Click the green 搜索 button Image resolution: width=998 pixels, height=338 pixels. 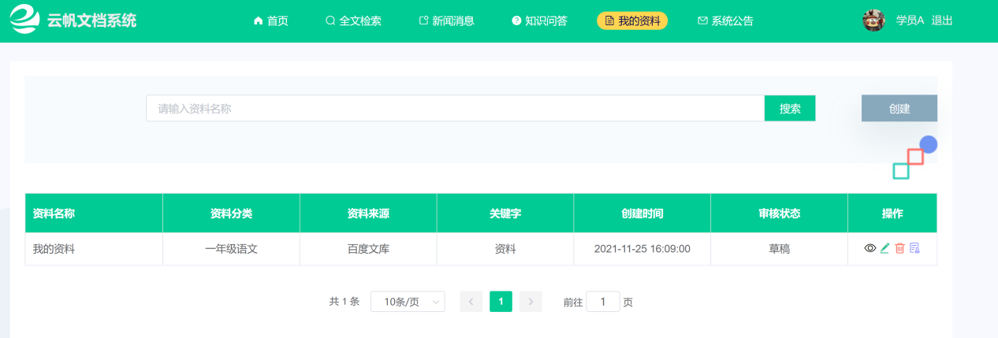coord(790,109)
